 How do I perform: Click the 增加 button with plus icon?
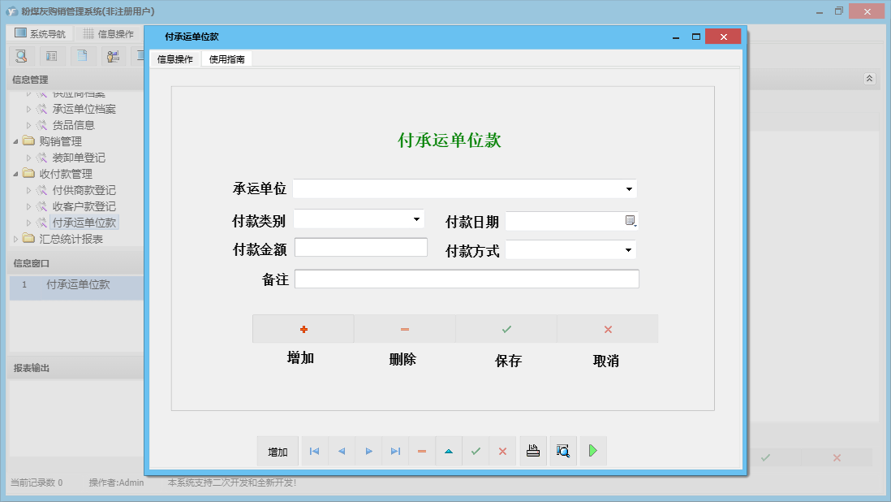pos(303,329)
